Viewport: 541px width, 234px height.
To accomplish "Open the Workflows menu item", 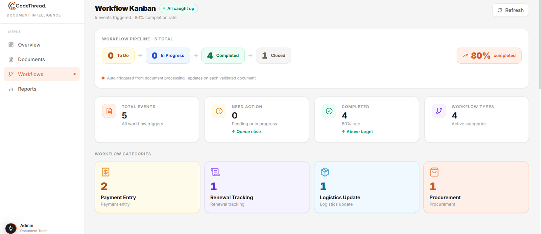I will [42, 74].
